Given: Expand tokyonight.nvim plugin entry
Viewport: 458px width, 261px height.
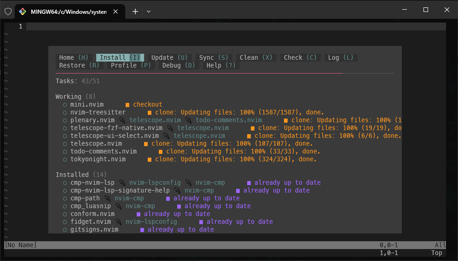Looking at the screenshot, I should 98,159.
